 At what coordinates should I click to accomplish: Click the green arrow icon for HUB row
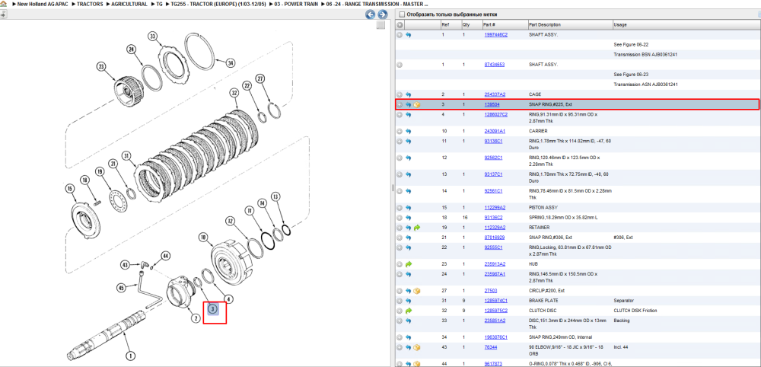click(x=408, y=264)
